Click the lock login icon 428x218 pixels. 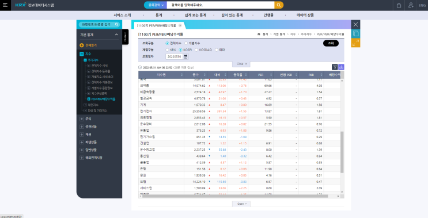(x=399, y=5)
